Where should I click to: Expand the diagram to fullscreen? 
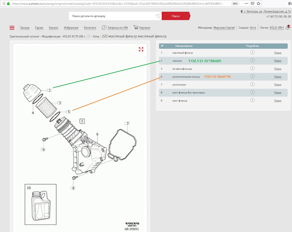tap(141, 49)
